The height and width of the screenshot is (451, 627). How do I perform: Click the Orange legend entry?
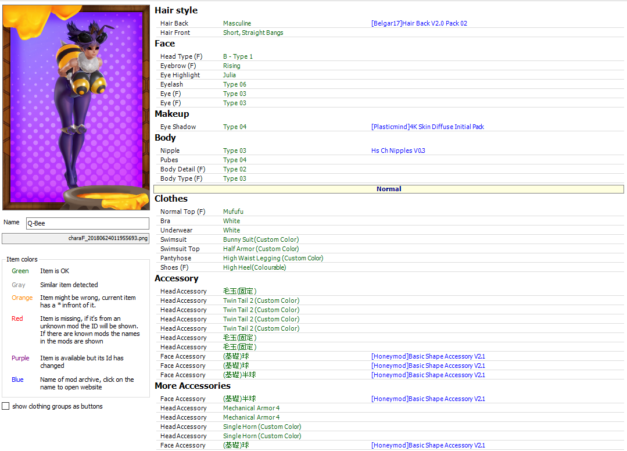[22, 298]
